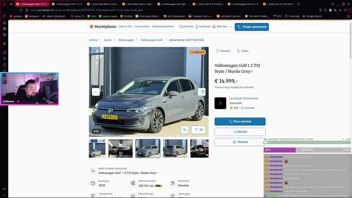The height and width of the screenshot is (198, 352).
Task: Click the pin icon in the address bar
Action: [320, 10]
